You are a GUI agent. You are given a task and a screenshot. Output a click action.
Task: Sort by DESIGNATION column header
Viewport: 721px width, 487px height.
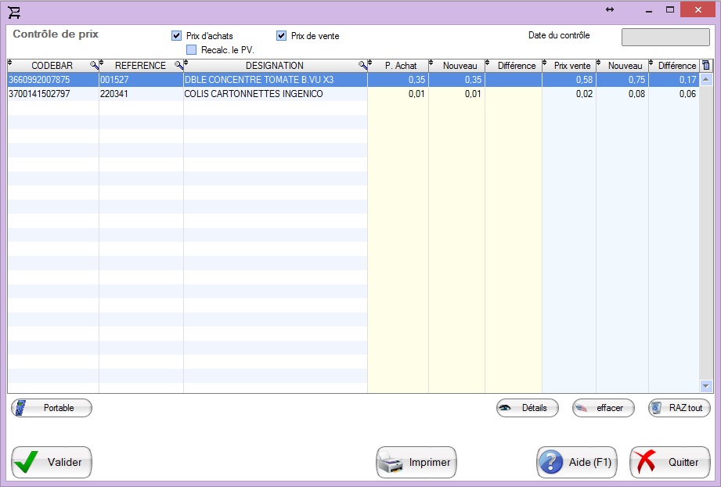pos(275,66)
